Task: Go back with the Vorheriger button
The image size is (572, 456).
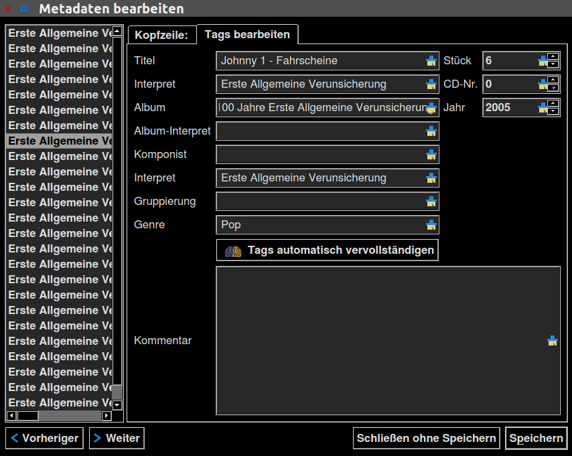Action: [x=44, y=439]
